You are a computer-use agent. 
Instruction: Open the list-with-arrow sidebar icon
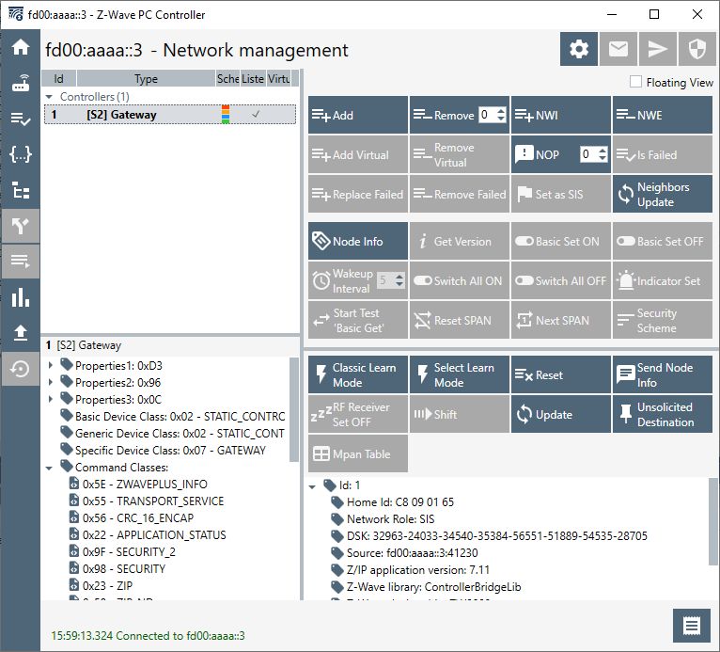[x=20, y=262]
